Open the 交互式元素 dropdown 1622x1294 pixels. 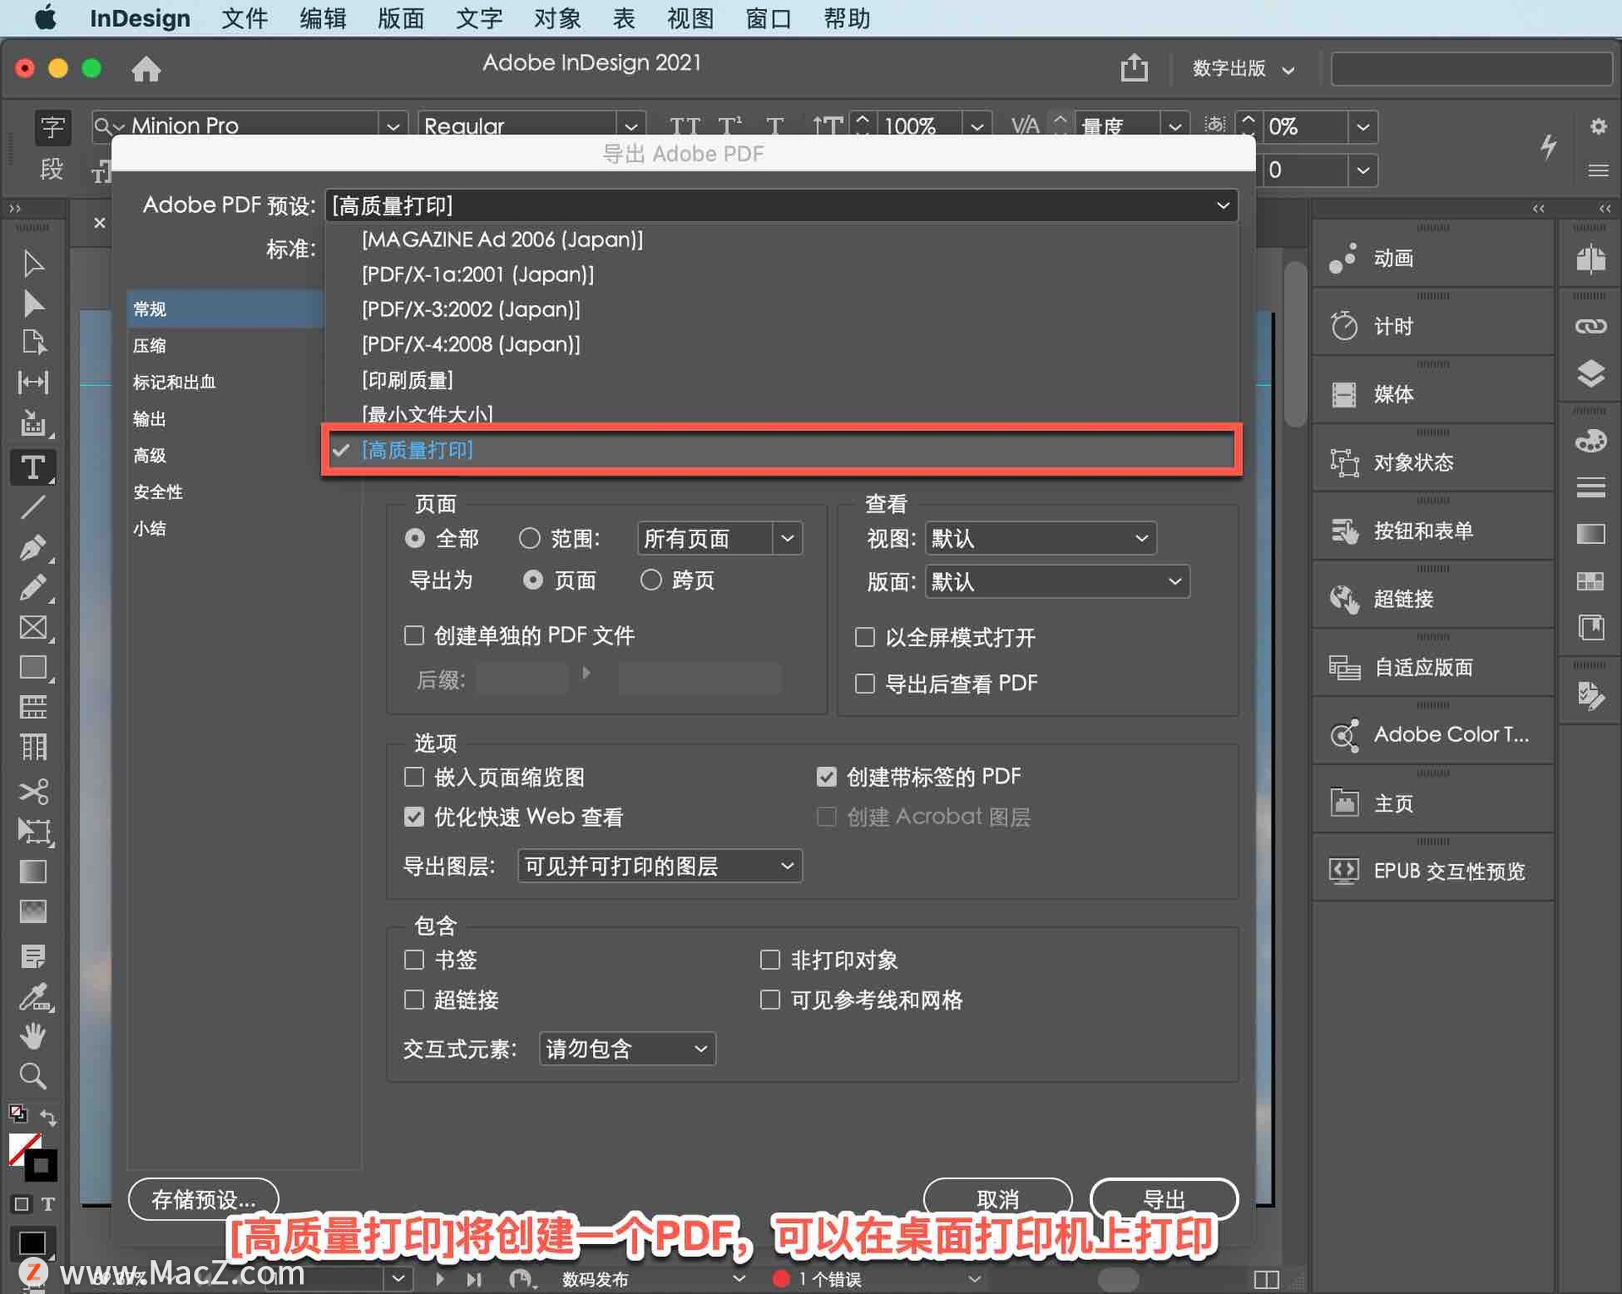628,1049
